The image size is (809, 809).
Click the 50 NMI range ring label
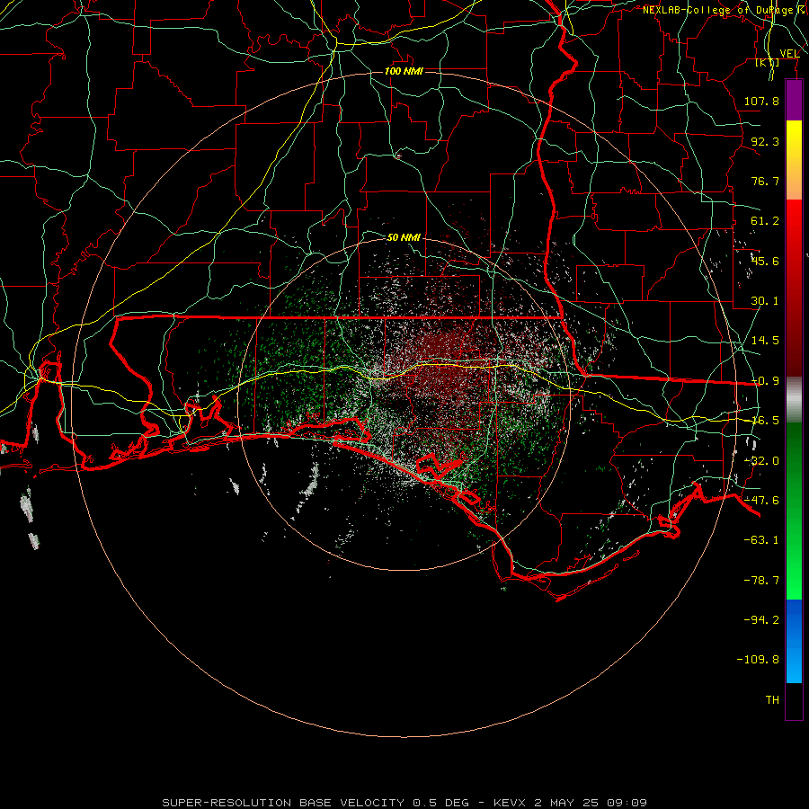404,237
